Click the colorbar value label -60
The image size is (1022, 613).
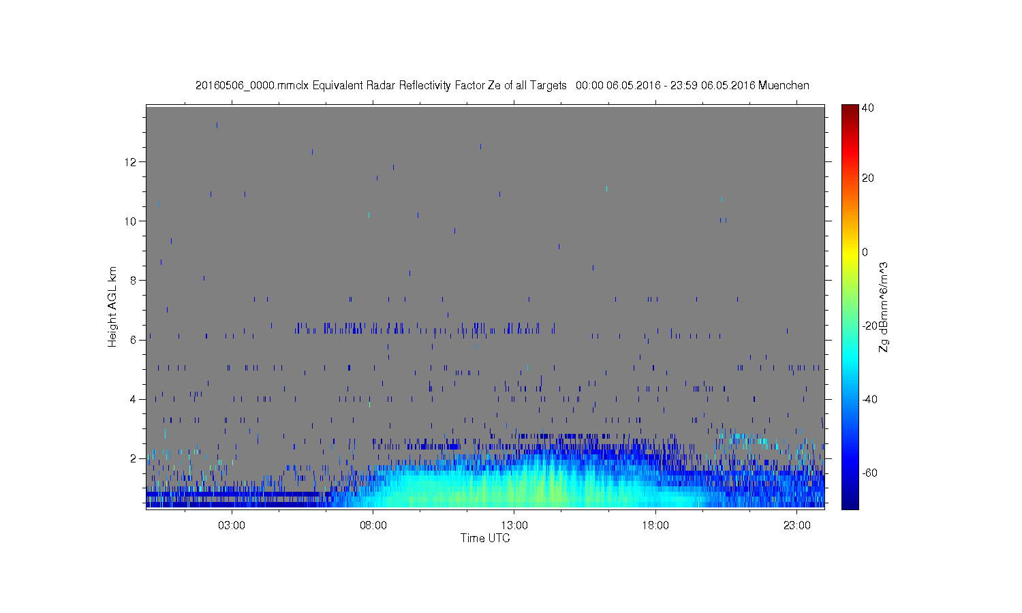coord(869,473)
